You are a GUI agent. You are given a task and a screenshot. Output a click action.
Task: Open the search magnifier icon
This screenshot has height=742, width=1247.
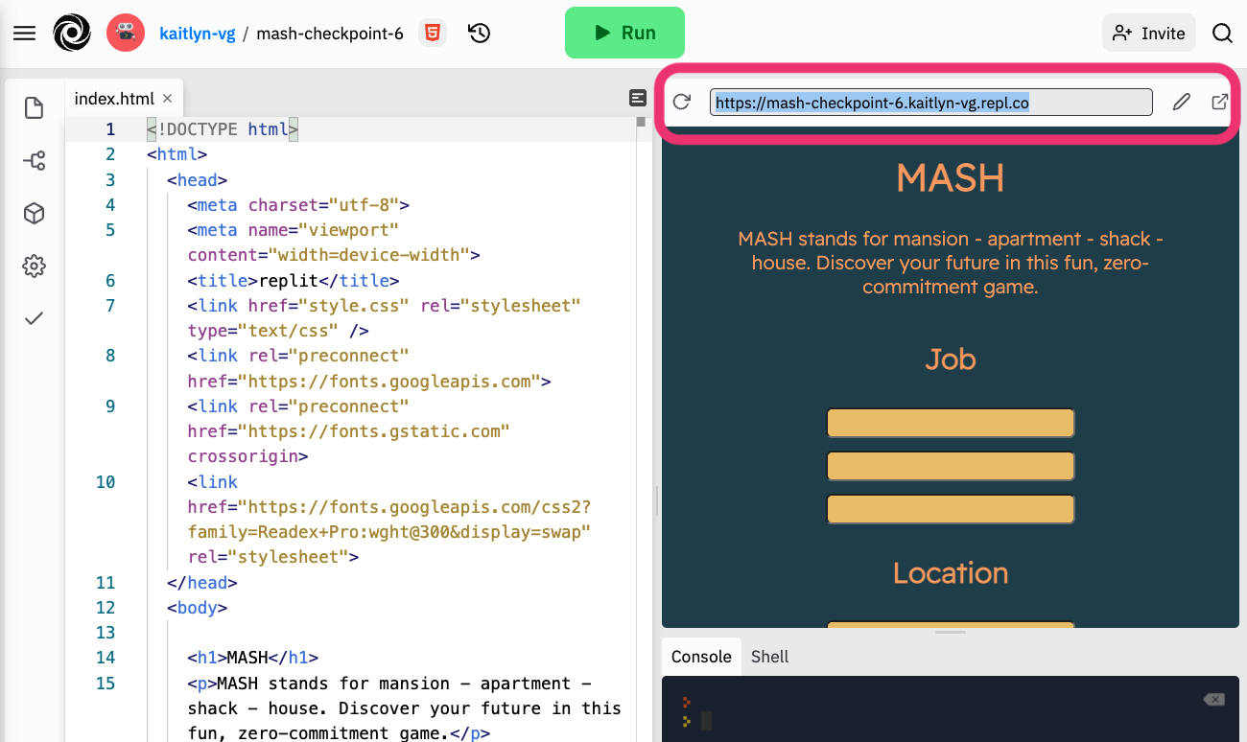click(x=1222, y=34)
